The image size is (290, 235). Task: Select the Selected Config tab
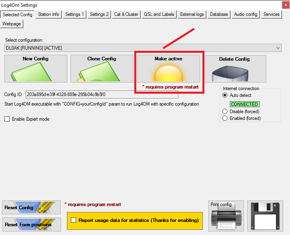pos(17,14)
